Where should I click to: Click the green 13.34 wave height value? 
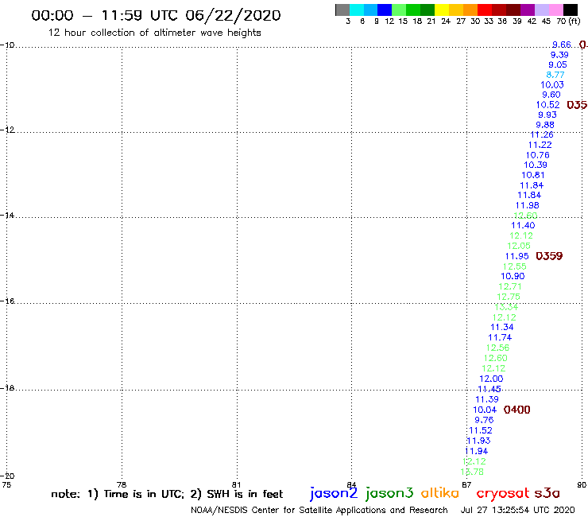click(506, 307)
